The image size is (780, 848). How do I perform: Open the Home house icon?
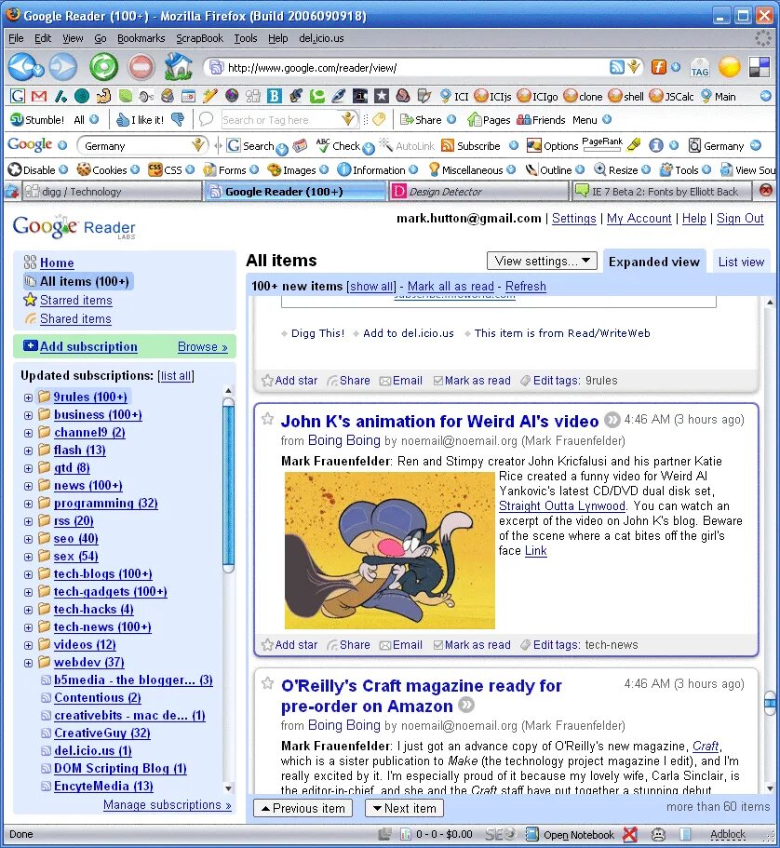[x=179, y=66]
